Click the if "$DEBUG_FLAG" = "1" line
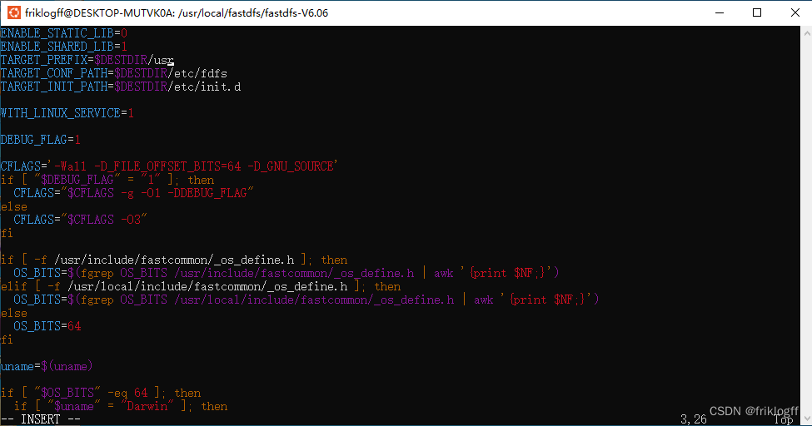The image size is (812, 426). (107, 180)
